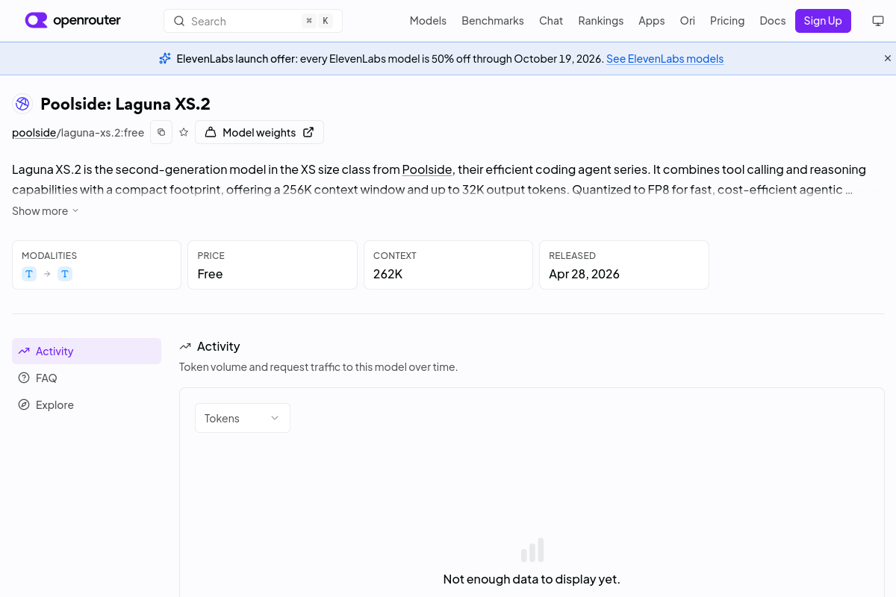This screenshot has width=896, height=597.
Task: Copy the model slug poolside/laguna-xs.2:free
Action: [161, 132]
